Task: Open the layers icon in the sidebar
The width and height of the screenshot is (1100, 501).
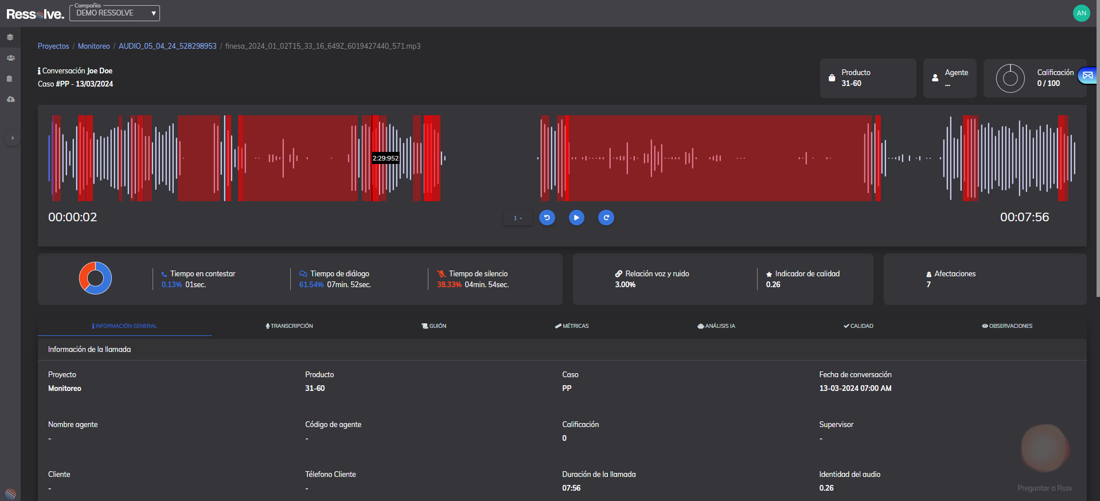Action: (10, 37)
